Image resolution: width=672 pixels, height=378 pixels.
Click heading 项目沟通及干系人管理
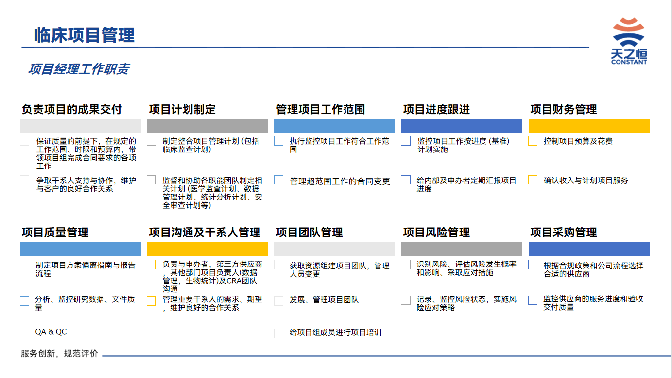coord(205,232)
